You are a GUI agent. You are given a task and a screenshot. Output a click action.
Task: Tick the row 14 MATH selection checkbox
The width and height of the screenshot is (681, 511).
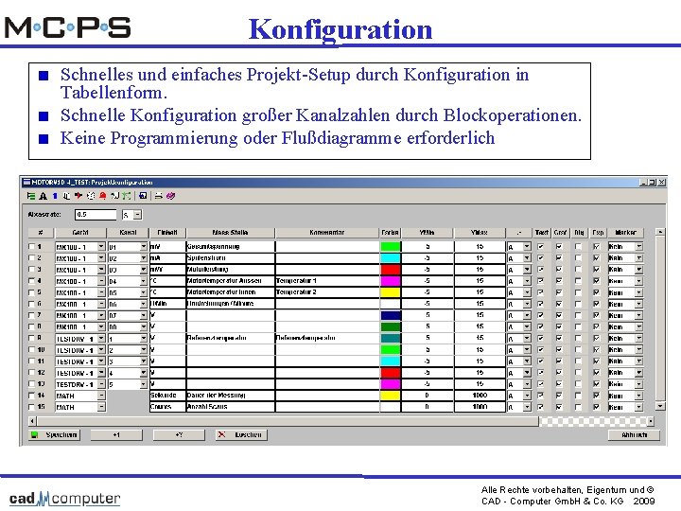(x=31, y=396)
